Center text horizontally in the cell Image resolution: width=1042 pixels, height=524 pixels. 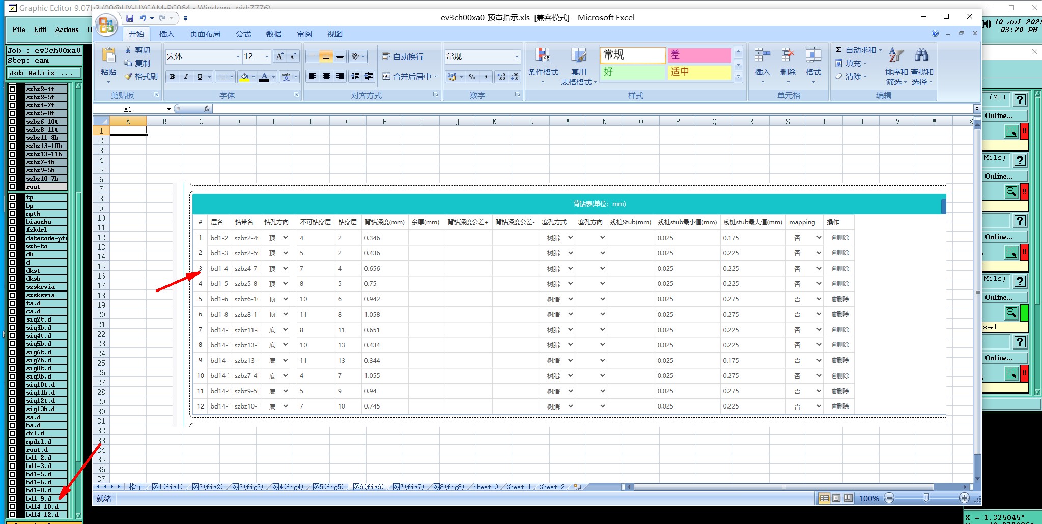(326, 76)
